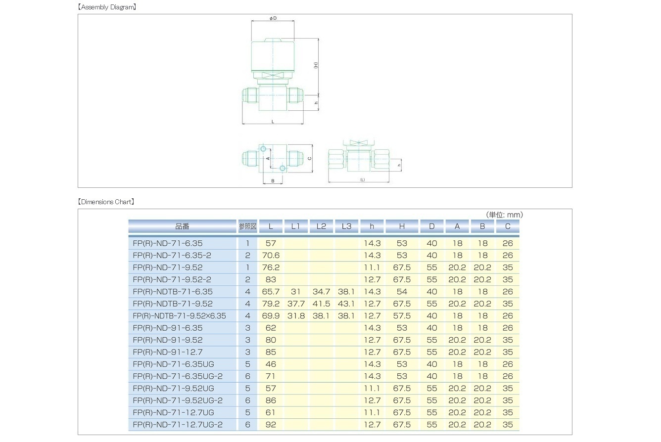Select the FP(R)-ND-71-6.35 part number row
The height and width of the screenshot is (442, 661).
pos(183,243)
